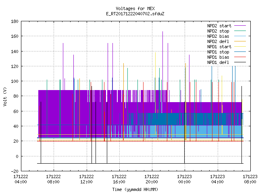Screen dimensions: 258x193
Task: Click the Volt (V) y-axis label
Action: 5,96
